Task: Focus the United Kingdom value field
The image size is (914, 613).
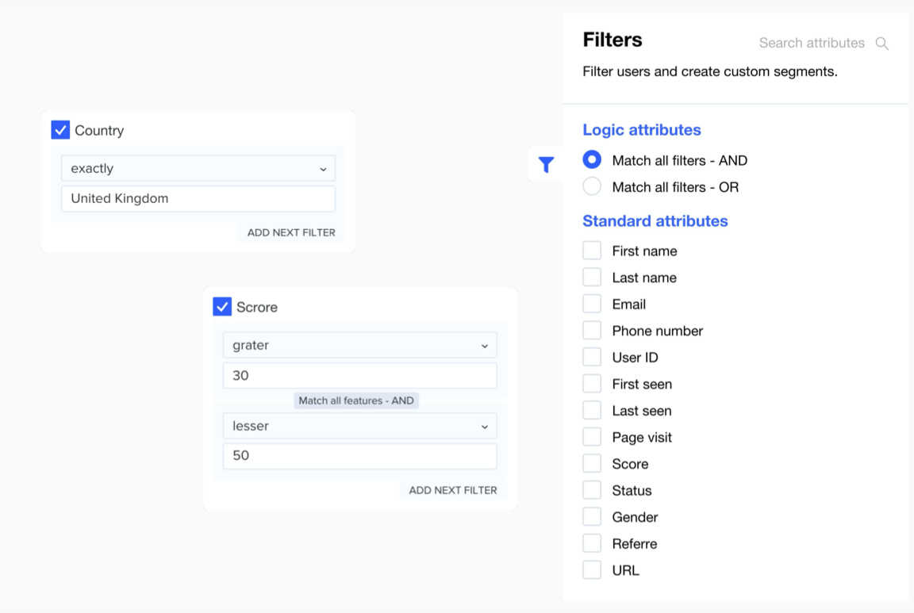Action: (198, 198)
